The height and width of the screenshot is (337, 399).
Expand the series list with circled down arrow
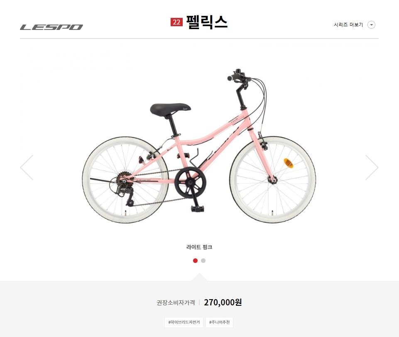pyautogui.click(x=372, y=25)
